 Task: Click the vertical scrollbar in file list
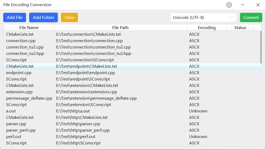261,47
